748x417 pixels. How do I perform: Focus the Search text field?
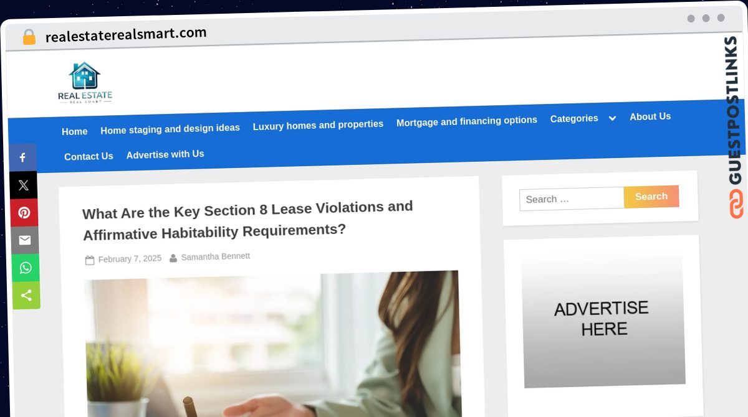(x=572, y=199)
